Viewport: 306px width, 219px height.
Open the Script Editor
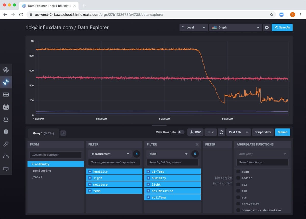[263, 132]
